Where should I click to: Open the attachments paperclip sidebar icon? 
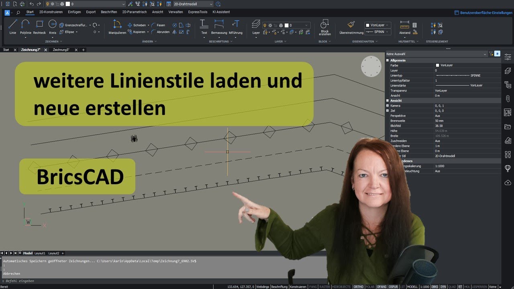(508, 99)
